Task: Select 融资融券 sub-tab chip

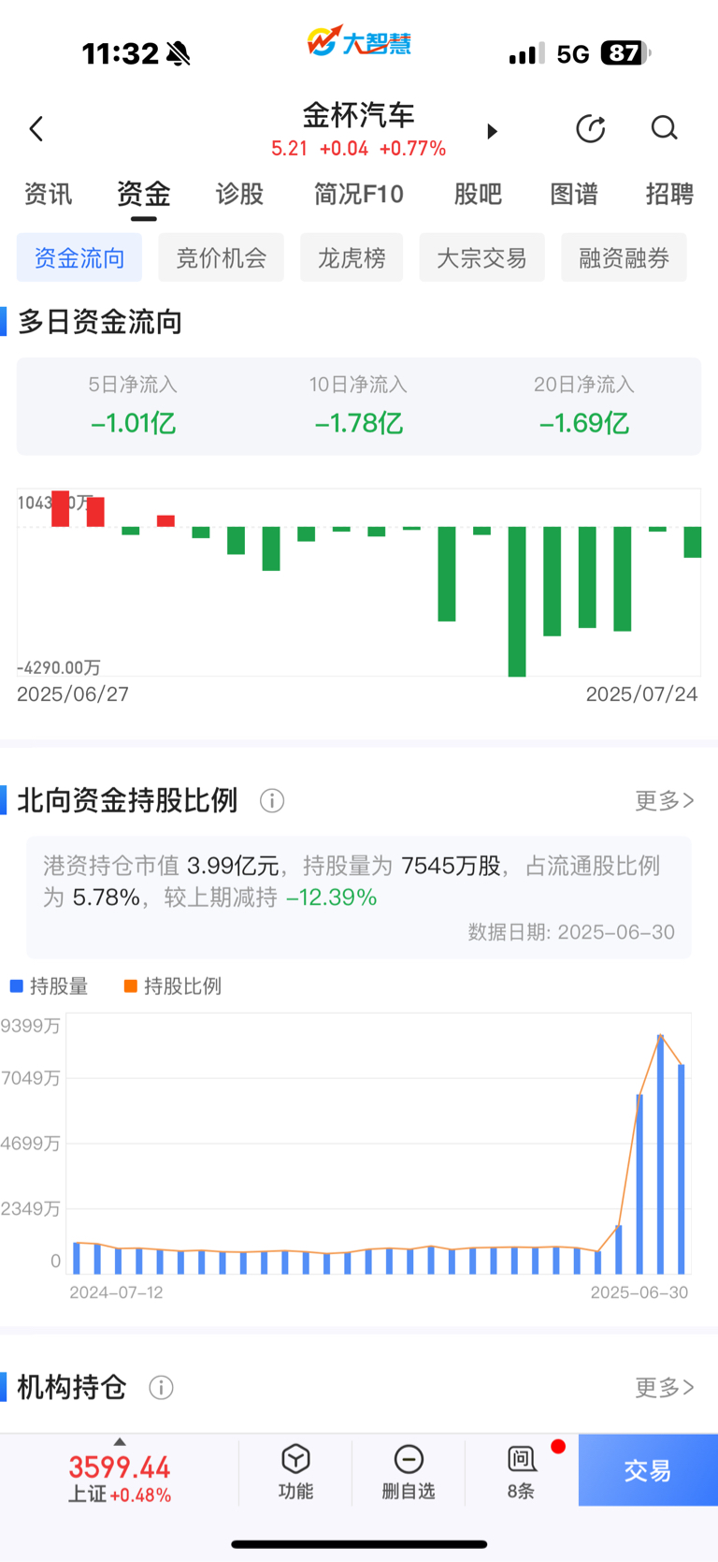Action: coord(624,257)
